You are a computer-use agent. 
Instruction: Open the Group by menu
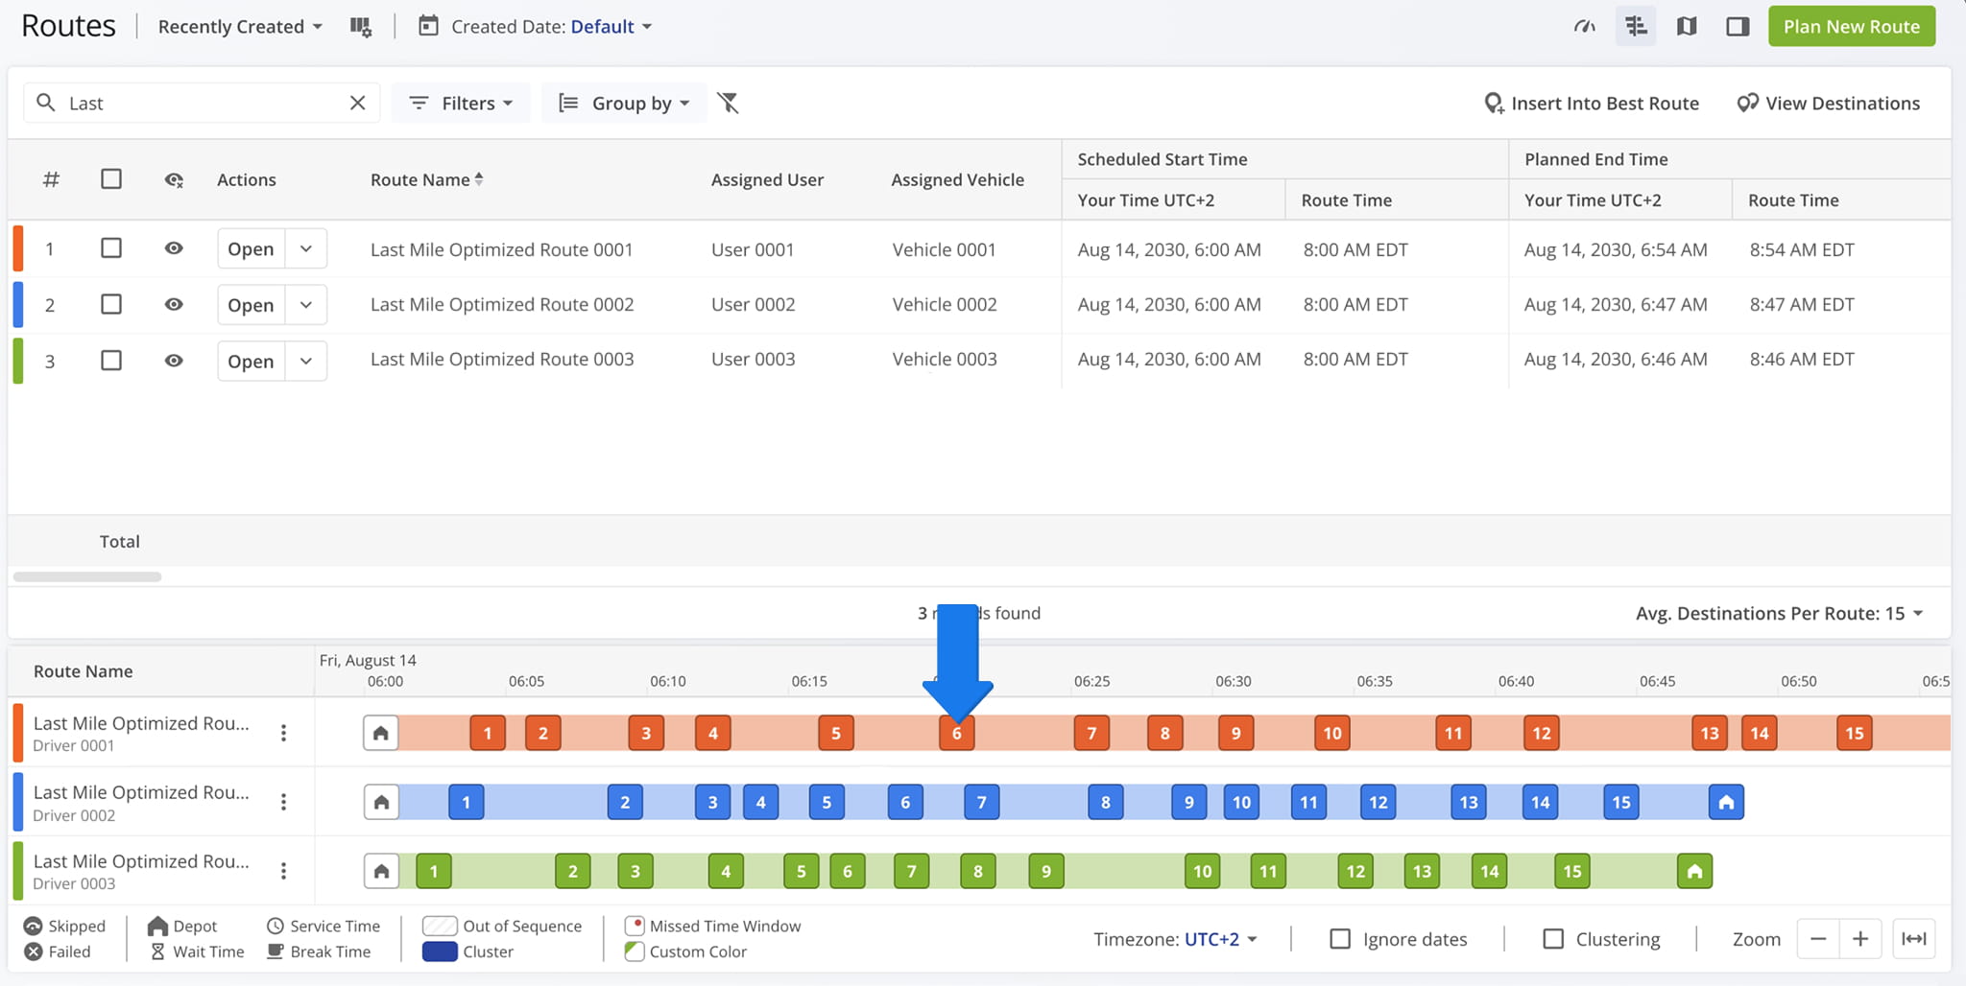point(624,103)
